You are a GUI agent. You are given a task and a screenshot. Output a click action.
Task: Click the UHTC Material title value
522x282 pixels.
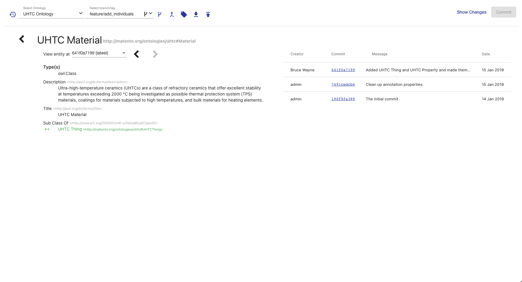tap(72, 115)
